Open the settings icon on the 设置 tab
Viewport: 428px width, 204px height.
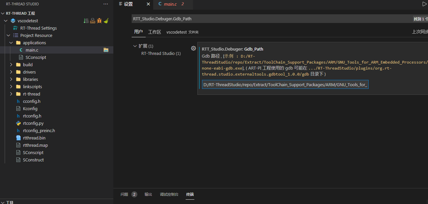tap(121, 4)
